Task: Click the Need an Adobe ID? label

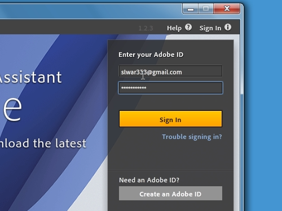Action: [149, 180]
